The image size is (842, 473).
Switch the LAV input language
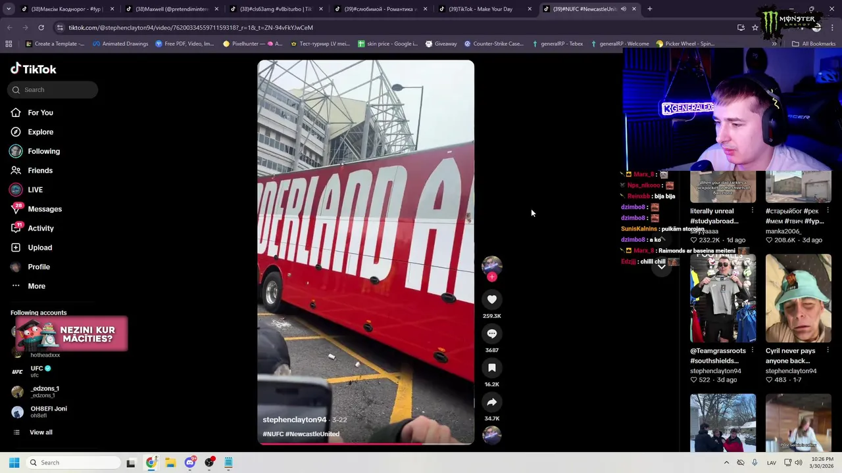[x=771, y=462]
